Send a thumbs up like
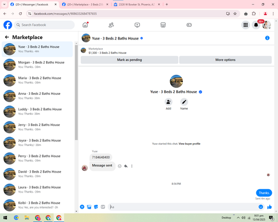This screenshot has height=222, width=278. tap(270, 207)
